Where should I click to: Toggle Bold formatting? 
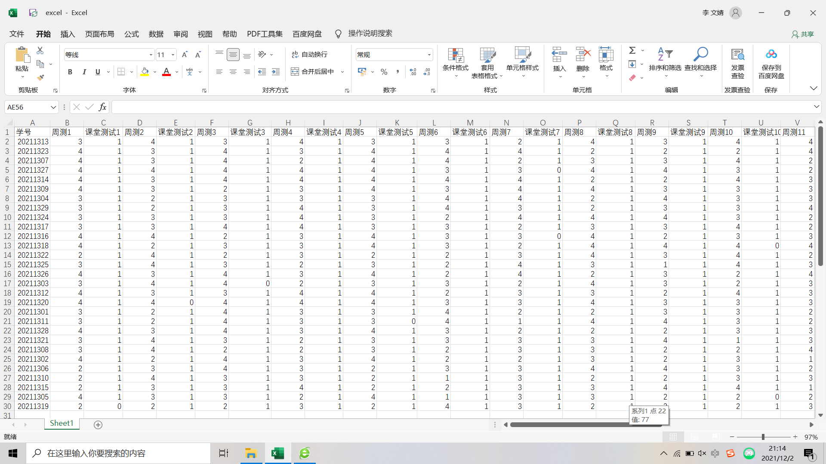70,72
